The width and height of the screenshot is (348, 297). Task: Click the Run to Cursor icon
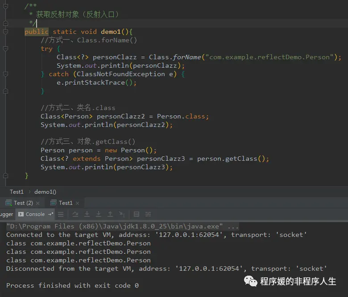point(122,214)
